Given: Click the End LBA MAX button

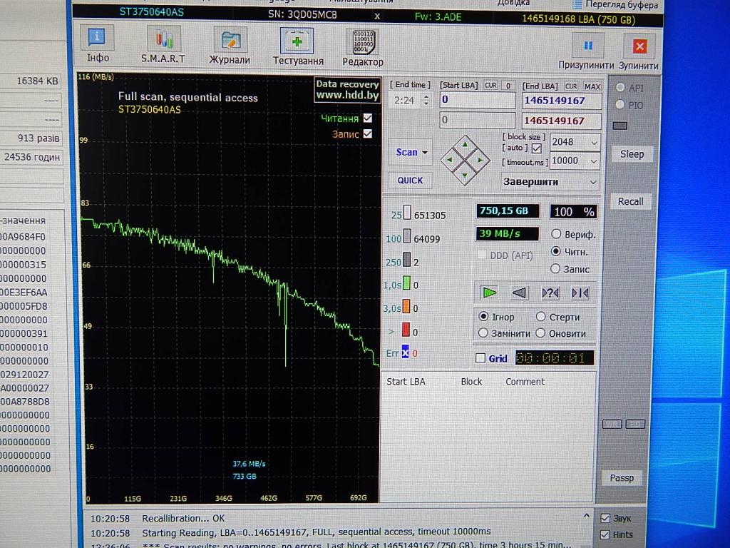Looking at the screenshot, I should 592,86.
